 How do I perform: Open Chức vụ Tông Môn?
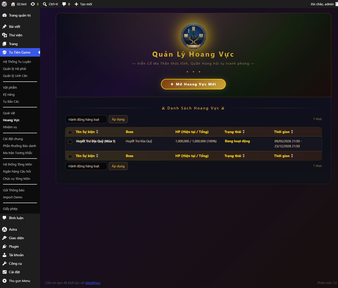coord(17,179)
